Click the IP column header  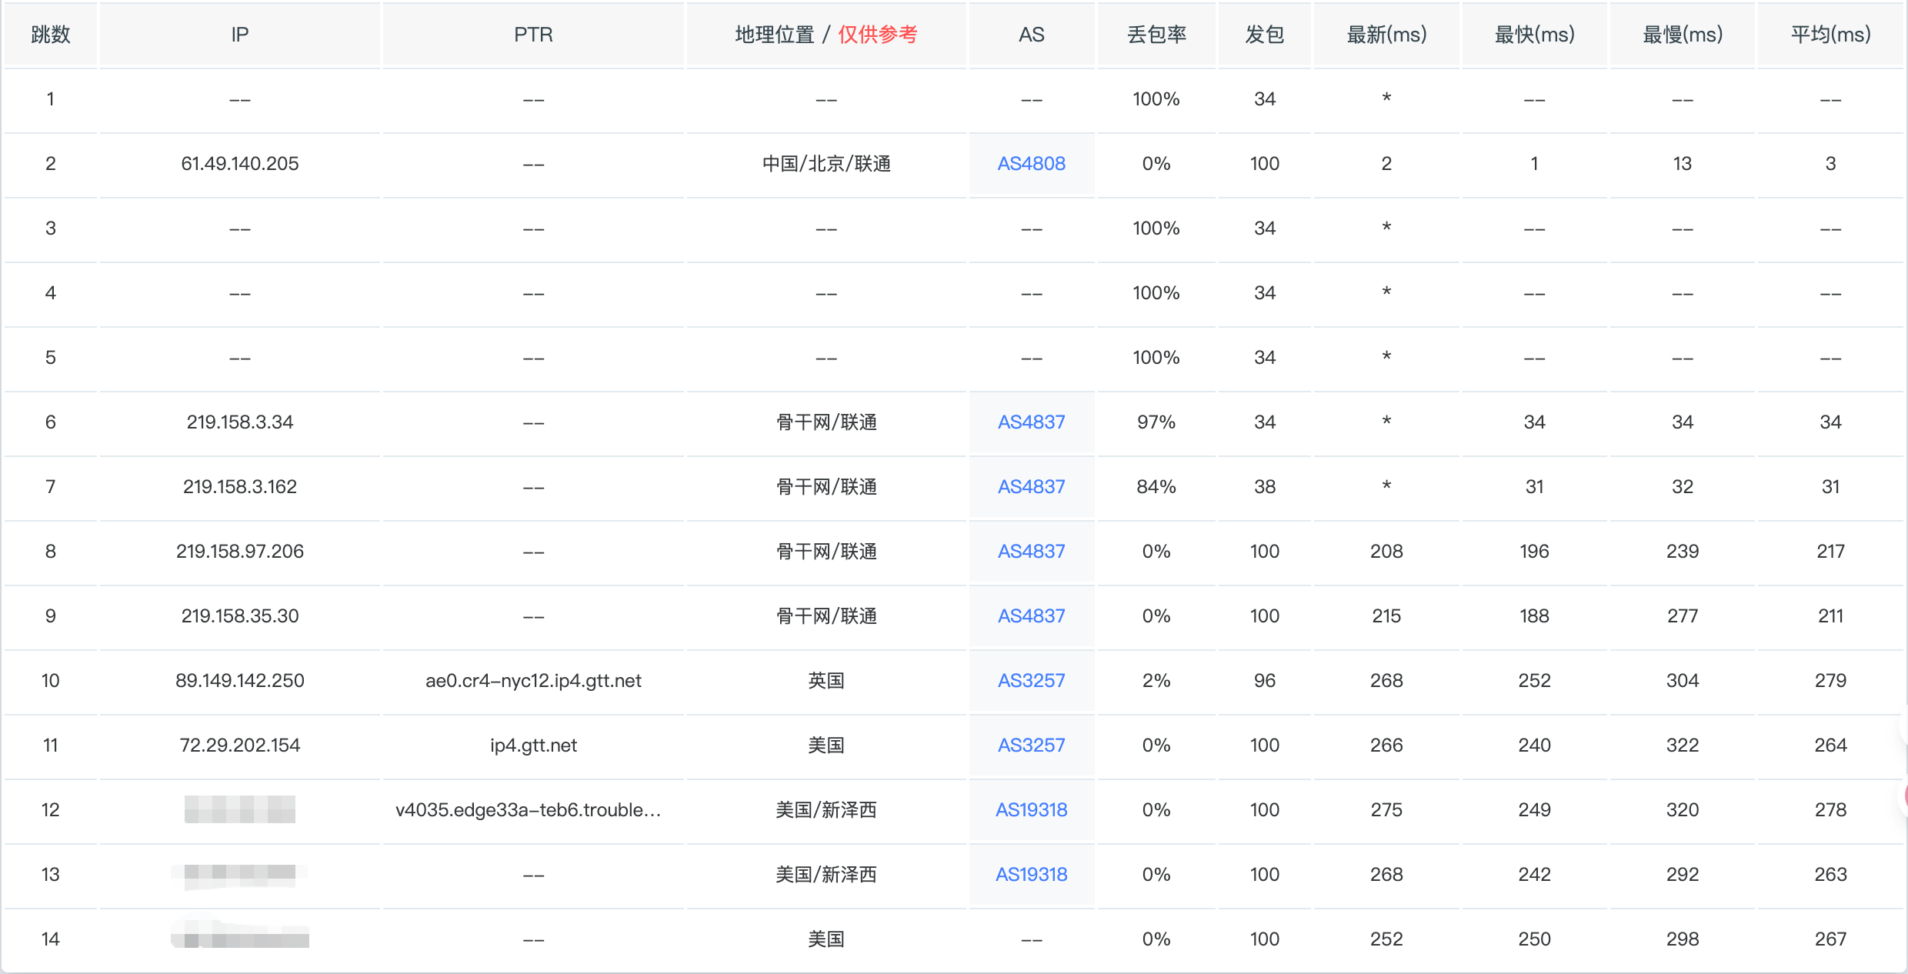coord(240,35)
